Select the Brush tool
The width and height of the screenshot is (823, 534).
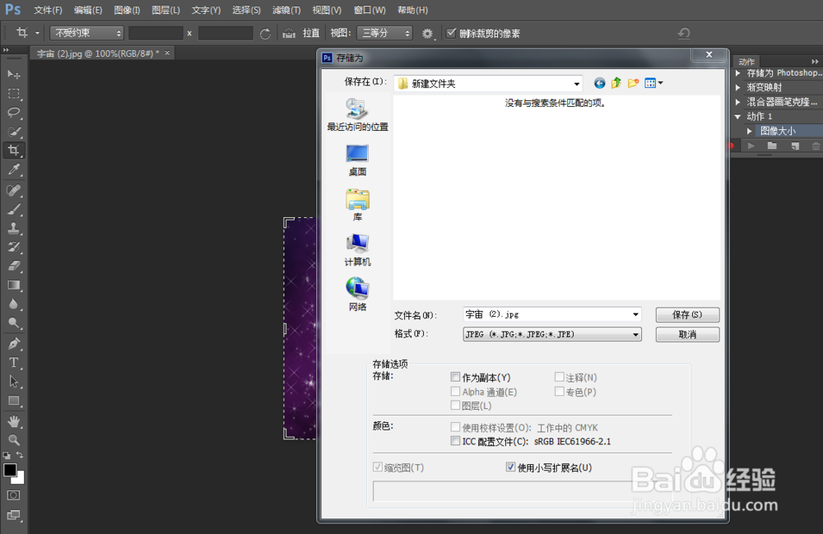click(14, 209)
